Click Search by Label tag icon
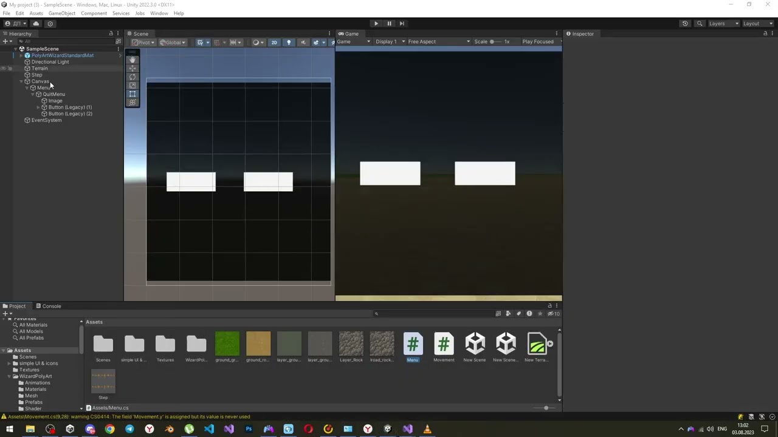Screen dimensions: 778x437 (518, 314)
